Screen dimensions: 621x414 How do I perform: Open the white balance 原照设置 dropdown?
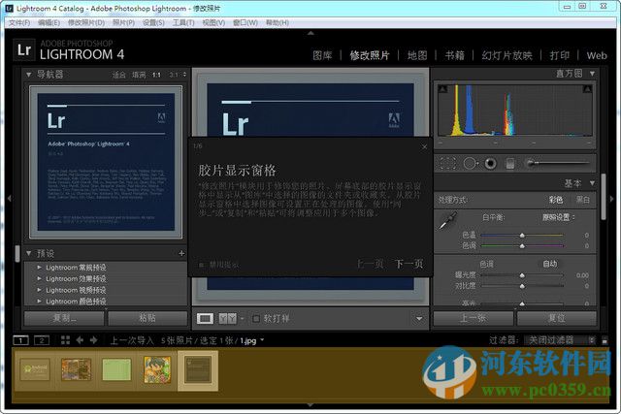[x=559, y=217]
